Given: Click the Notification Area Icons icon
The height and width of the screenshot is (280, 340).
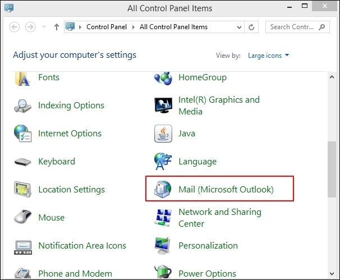Looking at the screenshot, I should (x=23, y=247).
